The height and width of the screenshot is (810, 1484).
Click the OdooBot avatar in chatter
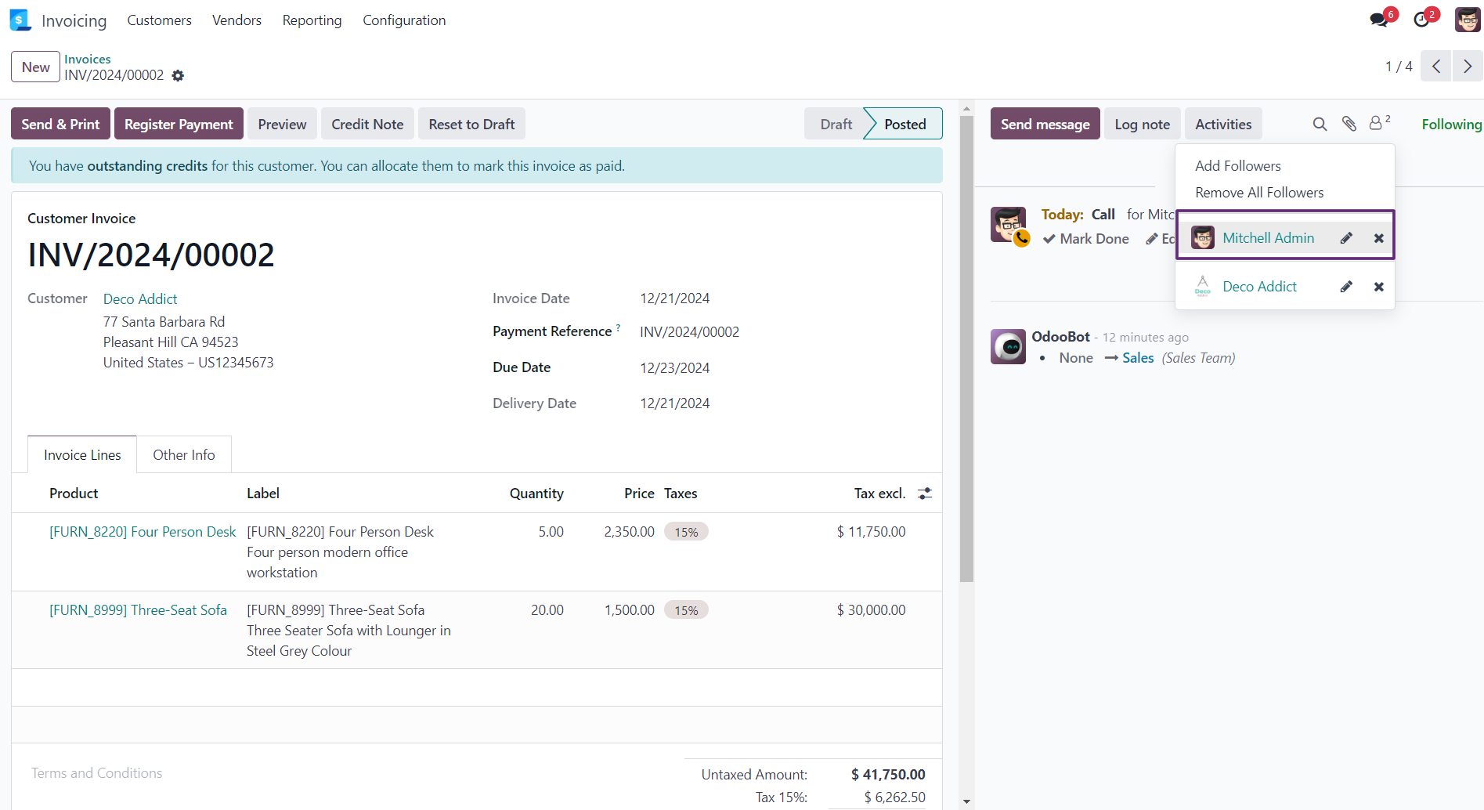(1009, 346)
